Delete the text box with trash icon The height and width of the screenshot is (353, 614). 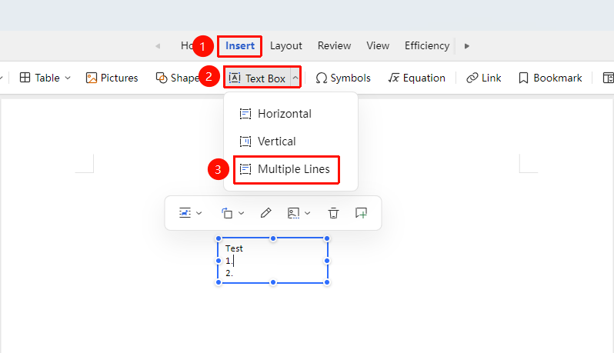333,213
